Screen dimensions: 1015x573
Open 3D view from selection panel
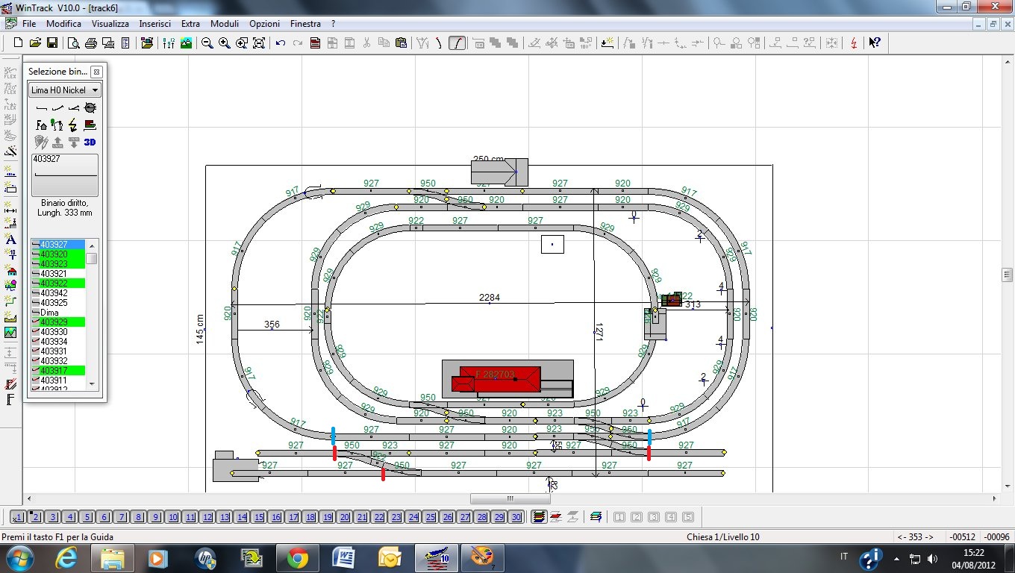tap(90, 142)
